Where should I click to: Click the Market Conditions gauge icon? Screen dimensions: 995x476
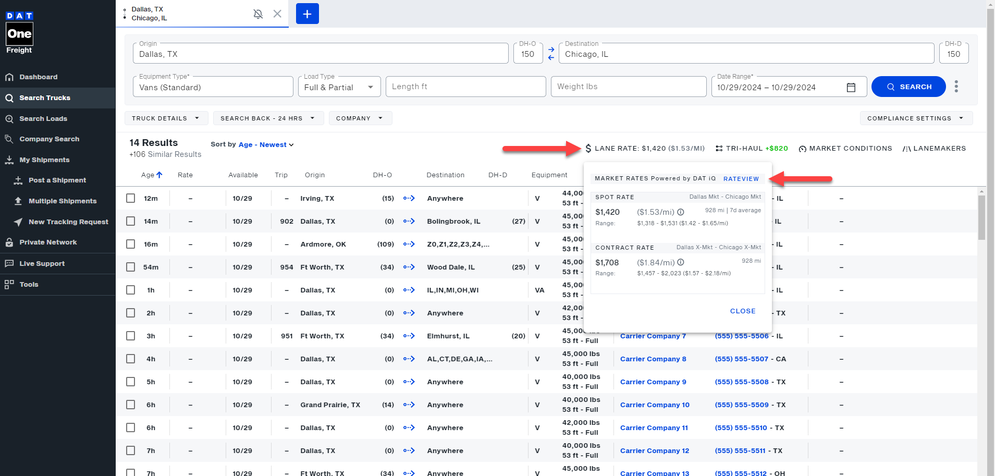[803, 149]
